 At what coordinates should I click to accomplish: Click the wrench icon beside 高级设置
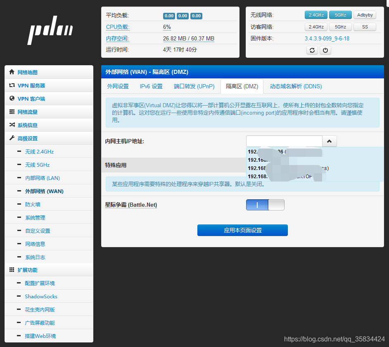click(x=12, y=138)
